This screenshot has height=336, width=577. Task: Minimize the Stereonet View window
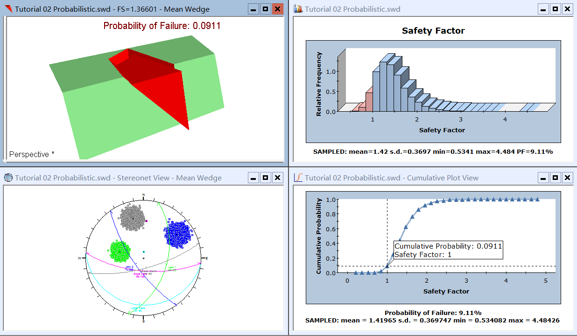tap(253, 178)
